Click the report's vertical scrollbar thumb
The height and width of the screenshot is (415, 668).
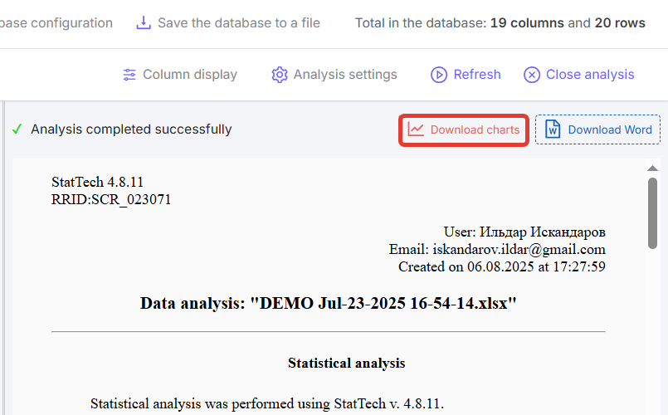[x=652, y=212]
